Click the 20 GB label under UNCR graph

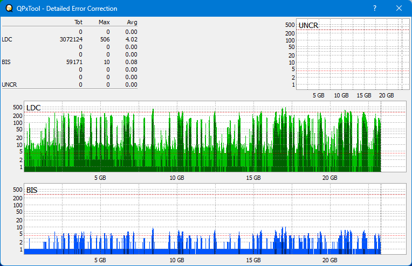[x=386, y=95]
